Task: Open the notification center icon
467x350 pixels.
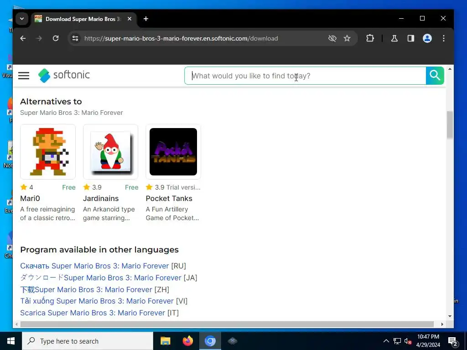Action: click(453, 341)
